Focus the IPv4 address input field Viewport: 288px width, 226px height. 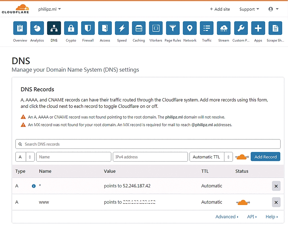(x=150, y=157)
